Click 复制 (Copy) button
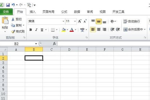The width and height of the screenshot is (150, 100). 16,25
